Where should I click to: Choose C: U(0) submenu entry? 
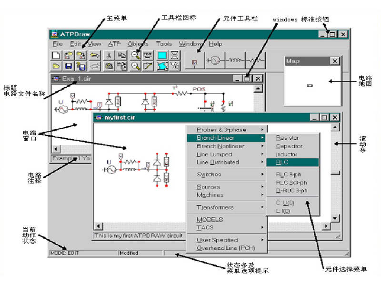[292, 203]
